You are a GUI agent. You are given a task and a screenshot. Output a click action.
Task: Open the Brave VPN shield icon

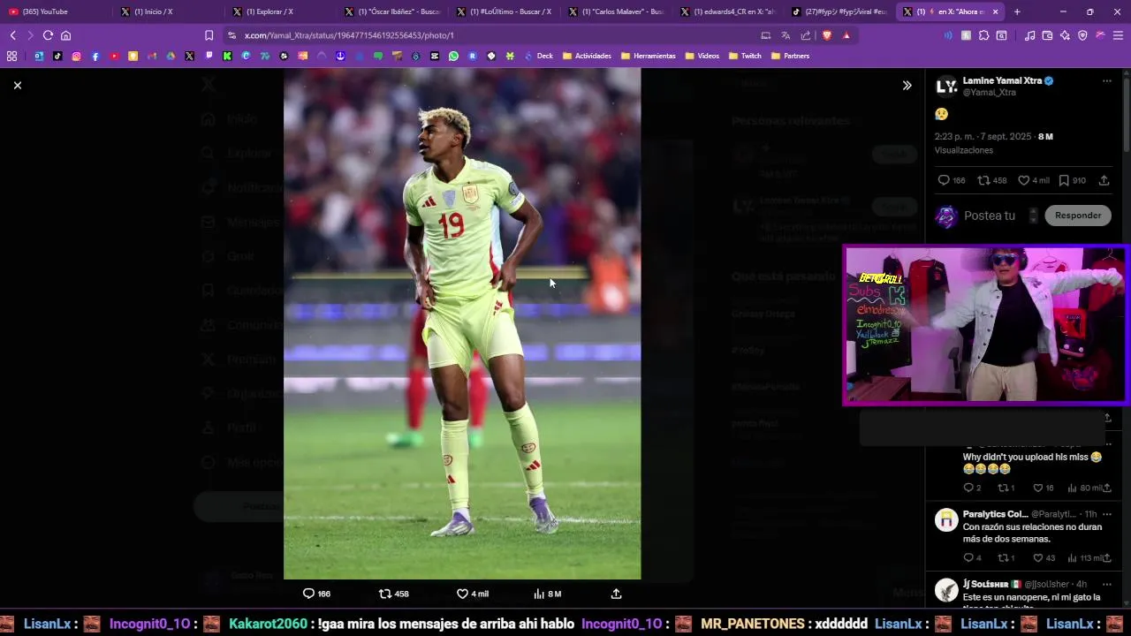tap(1082, 35)
